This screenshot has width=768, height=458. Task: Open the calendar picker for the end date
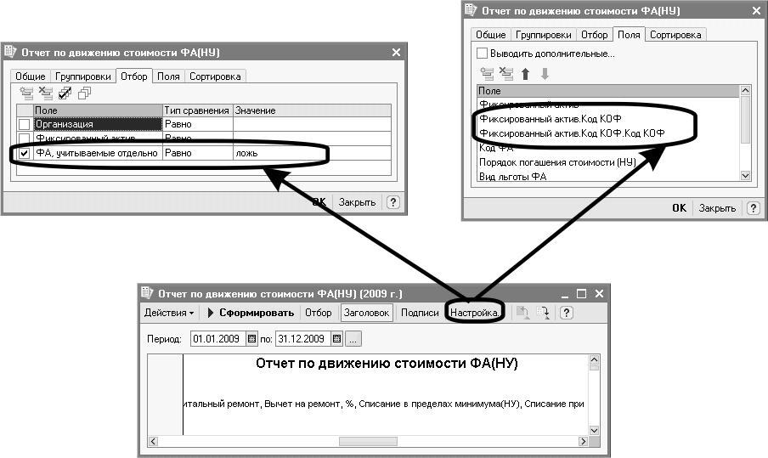tap(337, 339)
